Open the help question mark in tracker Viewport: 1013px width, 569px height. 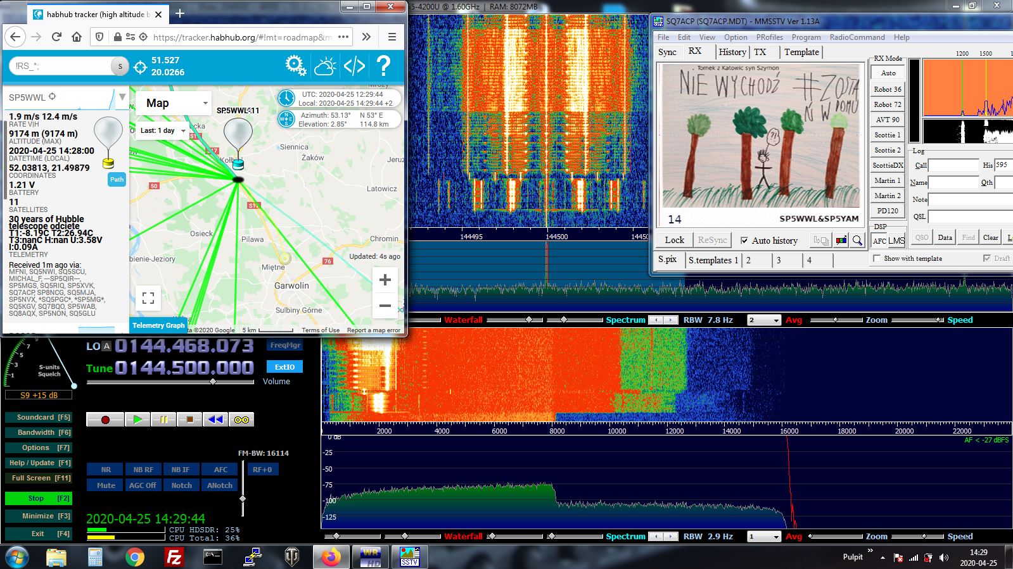click(383, 66)
